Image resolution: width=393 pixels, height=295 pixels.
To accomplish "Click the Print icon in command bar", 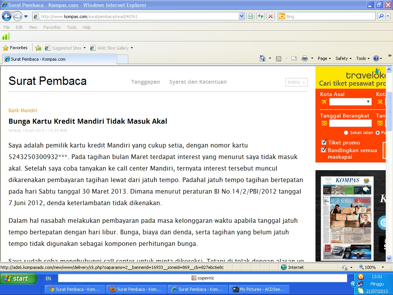I will click(305, 58).
